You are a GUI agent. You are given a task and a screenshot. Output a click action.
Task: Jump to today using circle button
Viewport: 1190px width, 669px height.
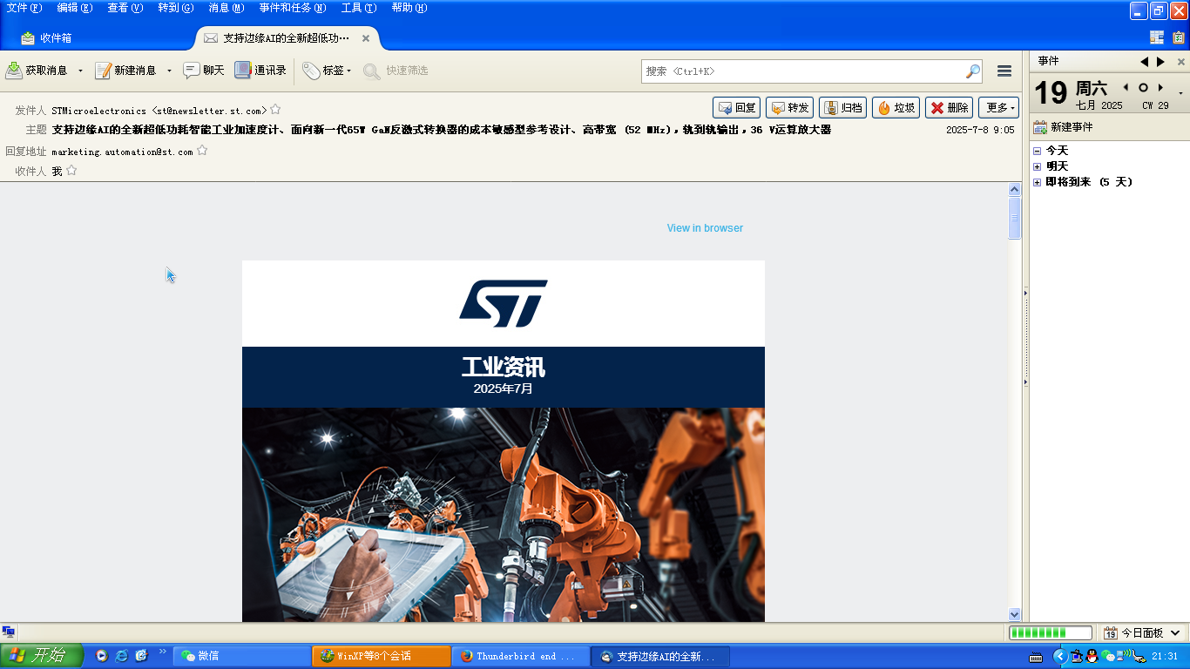point(1143,87)
